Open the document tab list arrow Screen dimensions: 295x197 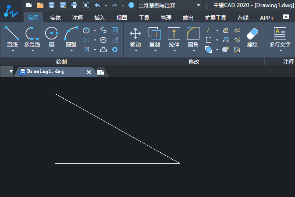11,72
